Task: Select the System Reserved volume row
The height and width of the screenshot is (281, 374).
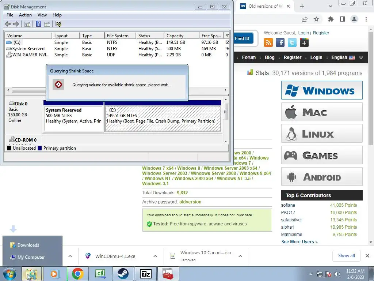Action: [x=117, y=49]
